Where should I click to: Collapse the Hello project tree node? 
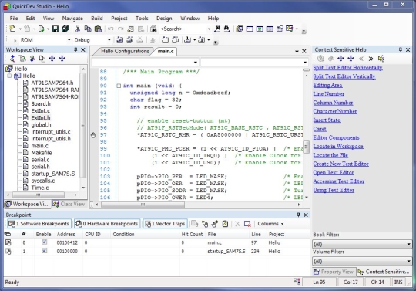click(10, 76)
